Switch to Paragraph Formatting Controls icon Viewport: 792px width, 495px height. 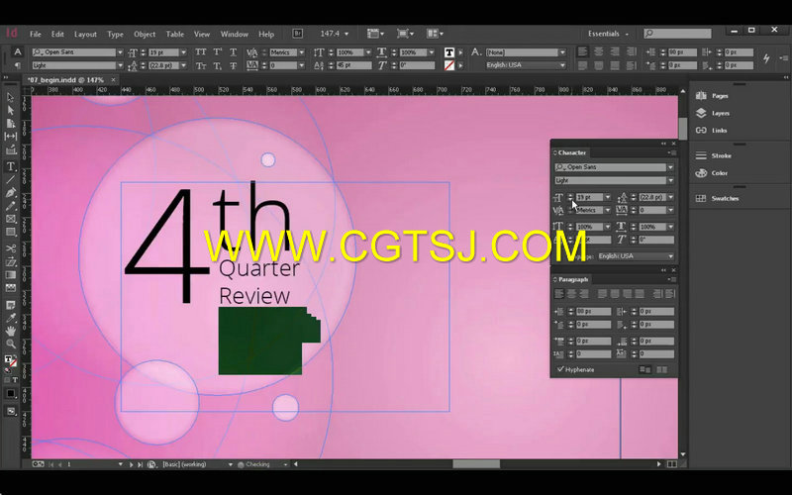click(18, 65)
